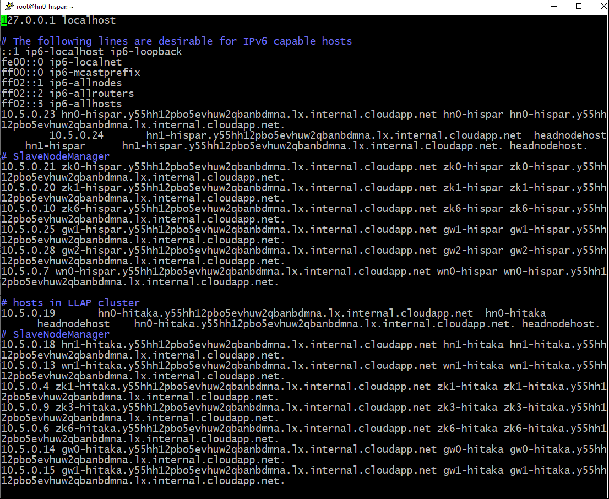The height and width of the screenshot is (499, 609).
Task: Click the '# hosts in LLAP cluster' comment
Action: pos(70,303)
